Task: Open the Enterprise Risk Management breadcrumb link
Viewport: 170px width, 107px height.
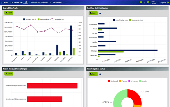Action: click(x=40, y=3)
